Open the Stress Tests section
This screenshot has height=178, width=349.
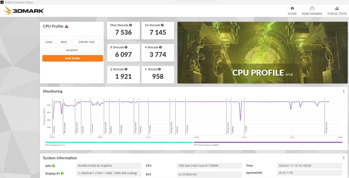tap(337, 11)
